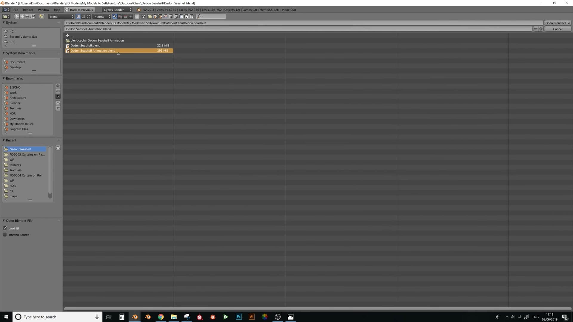Click Open Blender File button
The width and height of the screenshot is (573, 322).
(557, 23)
